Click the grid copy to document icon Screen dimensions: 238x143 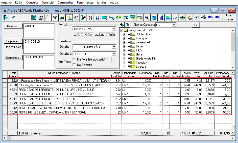(126, 18)
